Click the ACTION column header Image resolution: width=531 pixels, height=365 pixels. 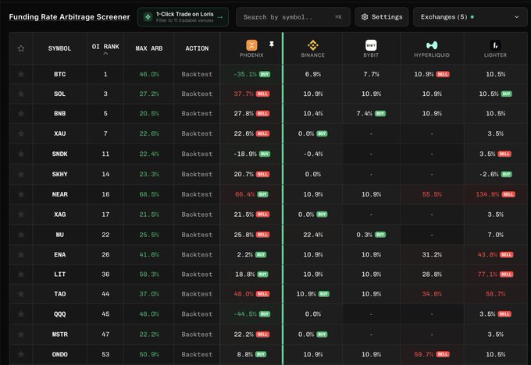(x=197, y=48)
